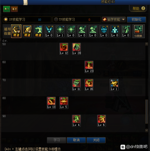This screenshot has width=150, height=151.
Task: Switch to skill preset tab I
Action: tap(6, 9)
